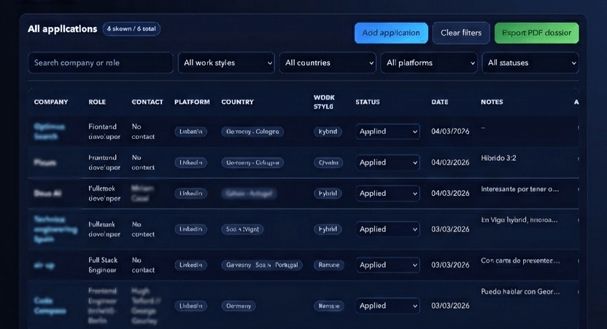This screenshot has width=607, height=329.
Task: Click the LinkedIn tag in Full Stack Engineer row
Action: tap(190, 265)
